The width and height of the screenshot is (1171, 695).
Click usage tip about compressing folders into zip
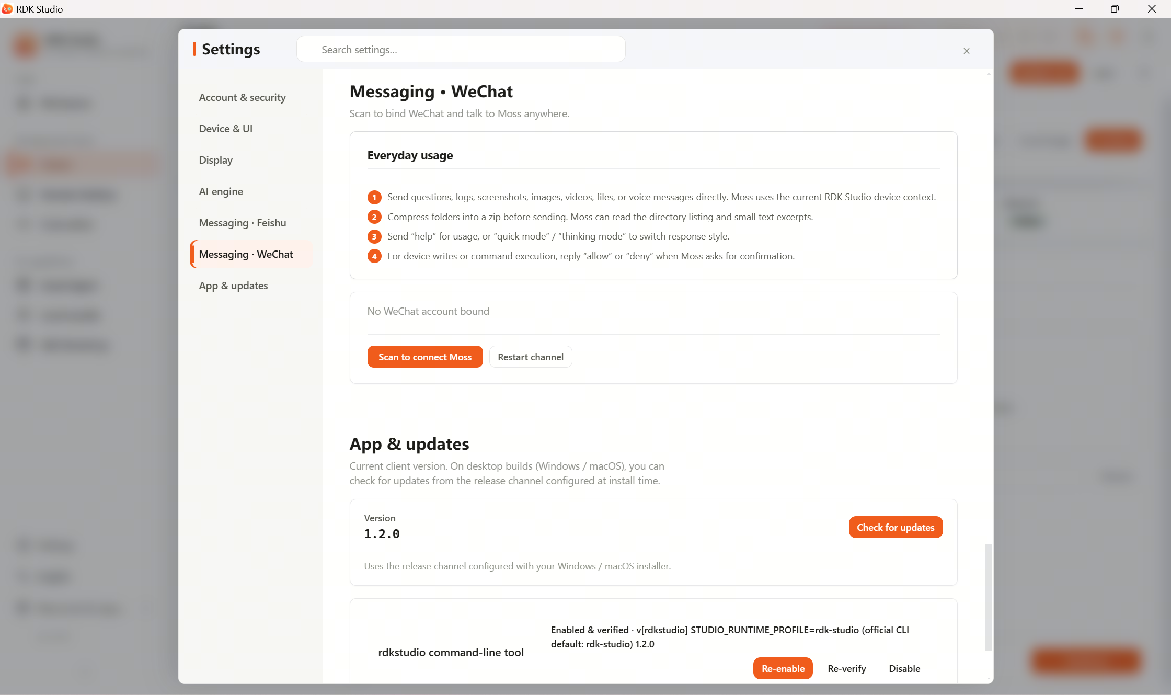(600, 217)
